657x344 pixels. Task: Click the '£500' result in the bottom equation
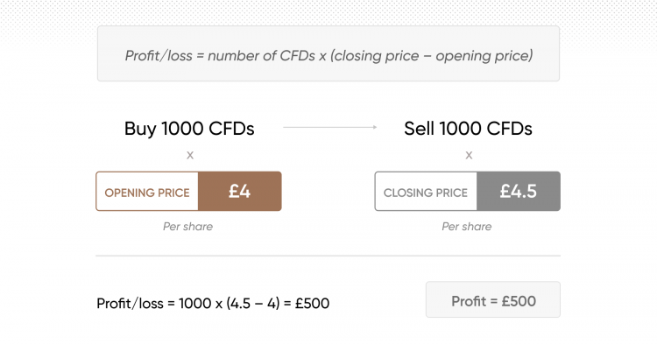click(x=312, y=303)
